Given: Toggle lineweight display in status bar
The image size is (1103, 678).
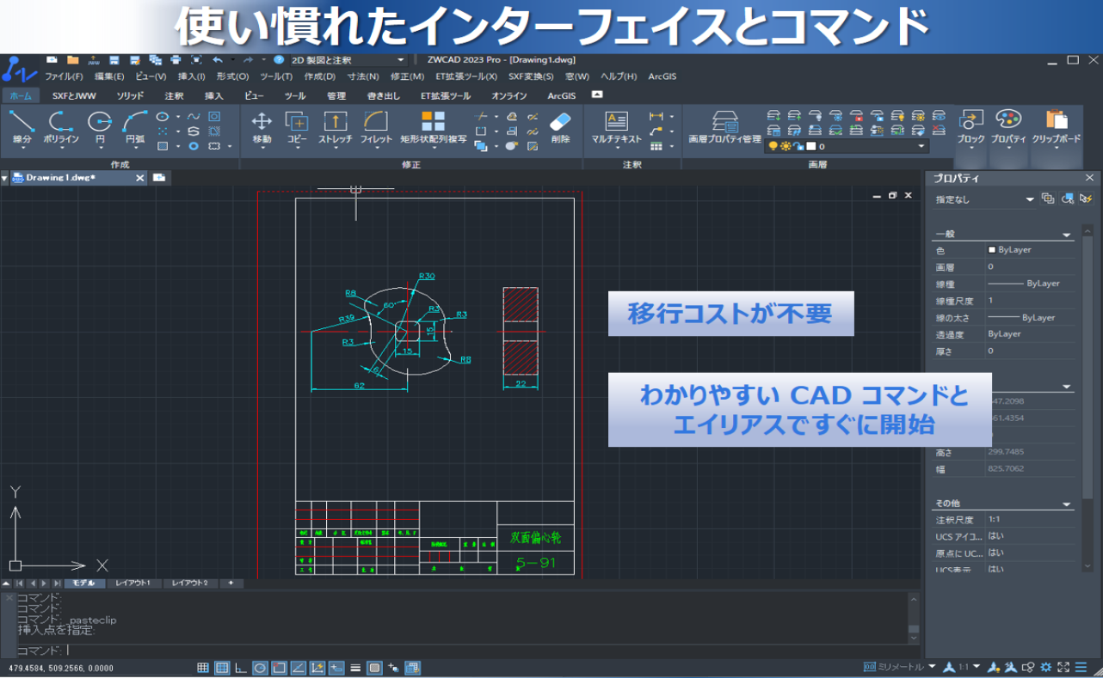Looking at the screenshot, I should click(x=355, y=667).
